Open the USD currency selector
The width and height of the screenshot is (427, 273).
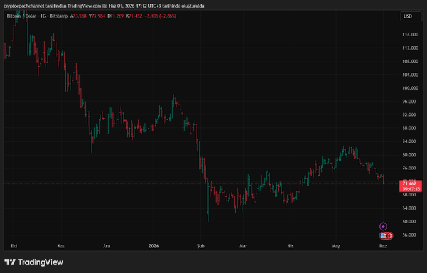[411, 16]
